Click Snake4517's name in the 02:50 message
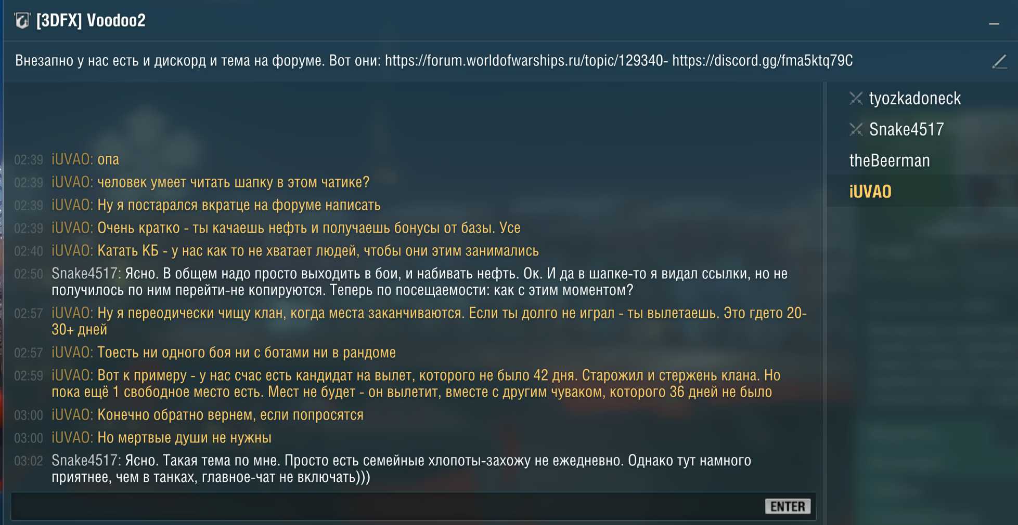The width and height of the screenshot is (1018, 525). coord(86,274)
